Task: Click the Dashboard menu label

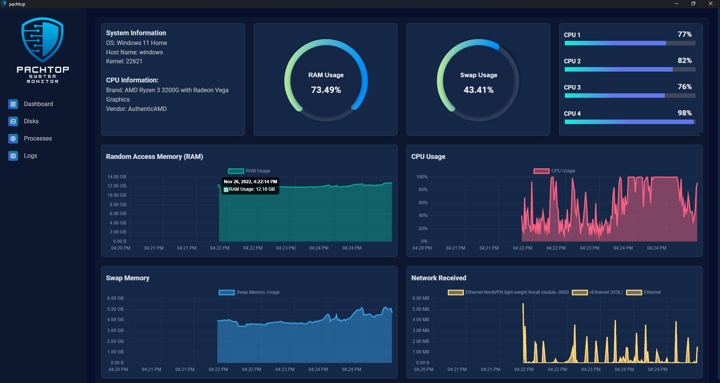Action: click(x=38, y=104)
